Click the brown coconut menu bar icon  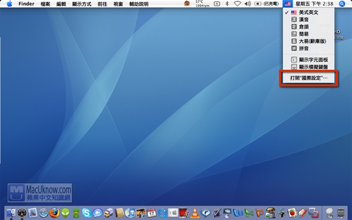[187, 4]
